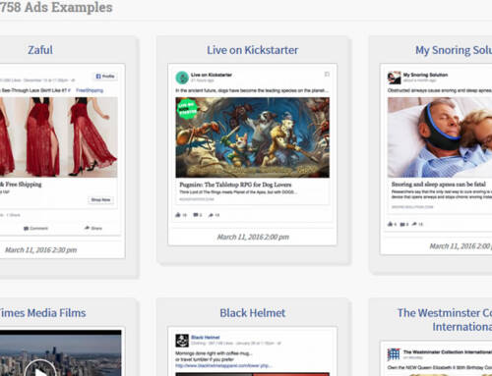
Task: Click the My Snoring Solution page name in ad
Action: [x=425, y=75]
